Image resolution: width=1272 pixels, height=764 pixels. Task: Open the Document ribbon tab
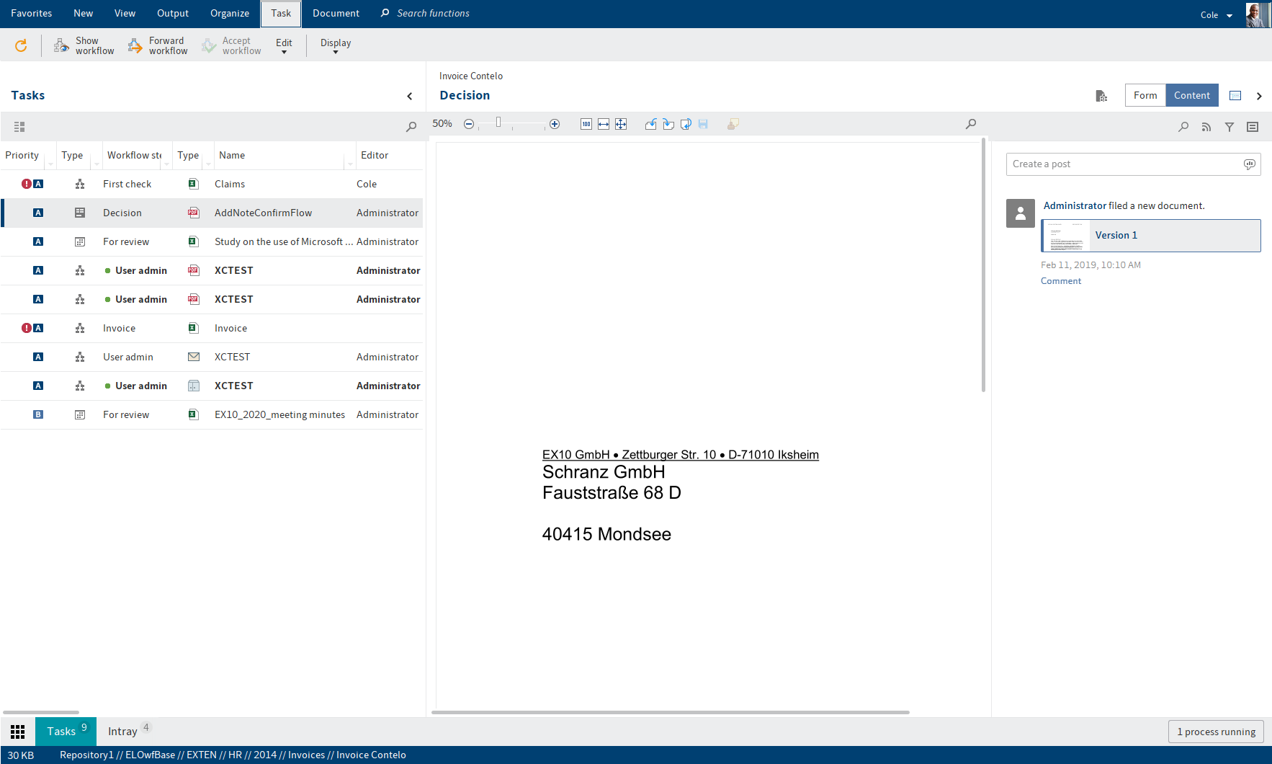336,13
